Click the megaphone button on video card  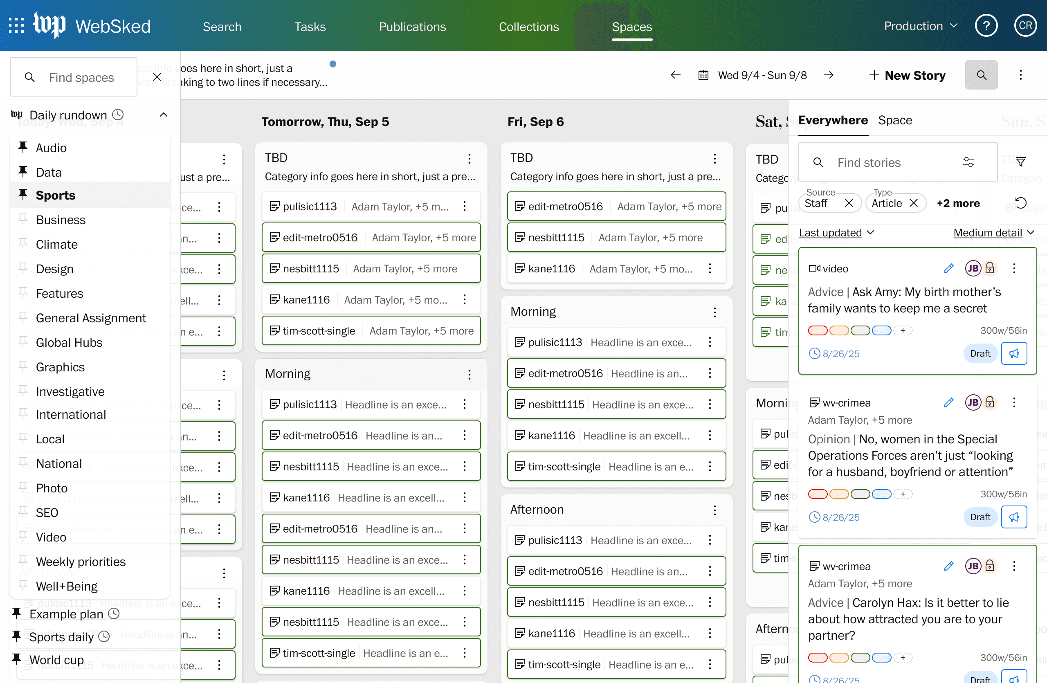(1014, 354)
